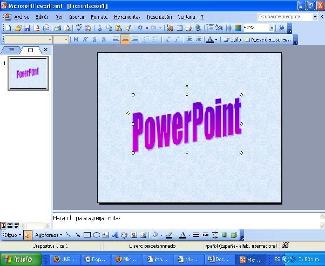
Task: Align text to the right
Action: click(x=135, y=39)
